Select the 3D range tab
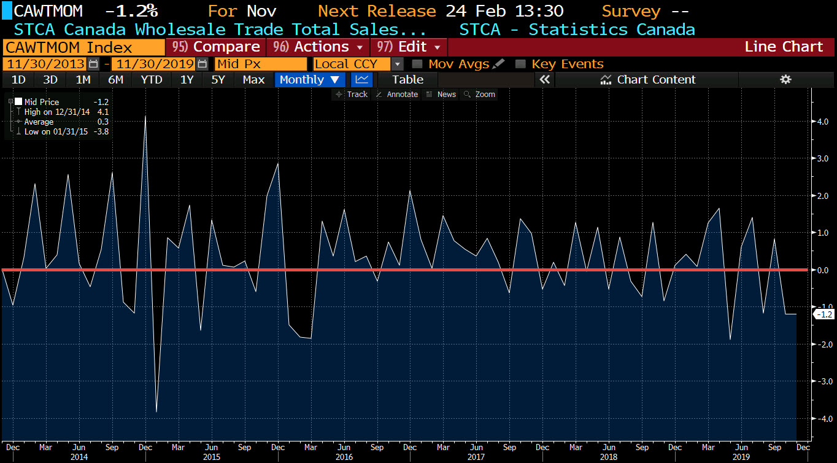Screen dimensions: 837x463 pyautogui.click(x=50, y=79)
